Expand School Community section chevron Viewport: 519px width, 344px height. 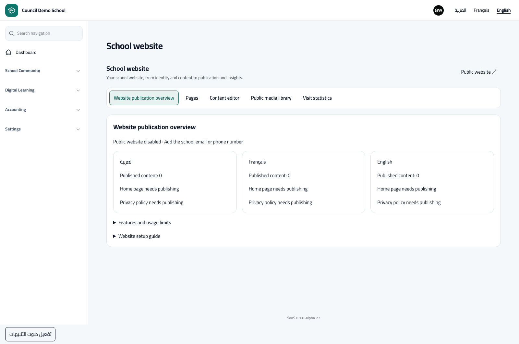pos(78,71)
